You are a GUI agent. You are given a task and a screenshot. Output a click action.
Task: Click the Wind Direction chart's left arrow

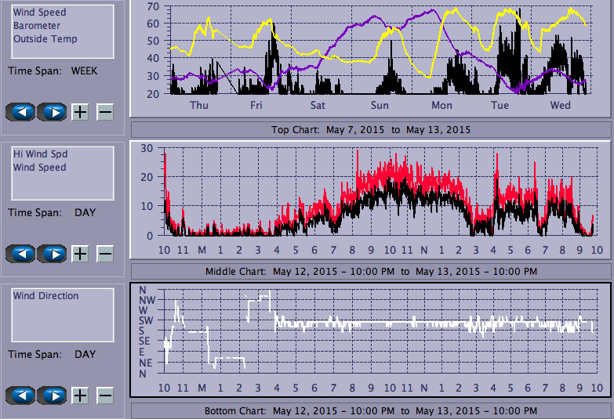point(21,396)
